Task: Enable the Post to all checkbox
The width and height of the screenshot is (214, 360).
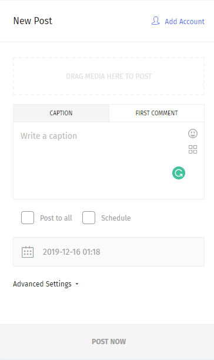Action: tap(28, 218)
